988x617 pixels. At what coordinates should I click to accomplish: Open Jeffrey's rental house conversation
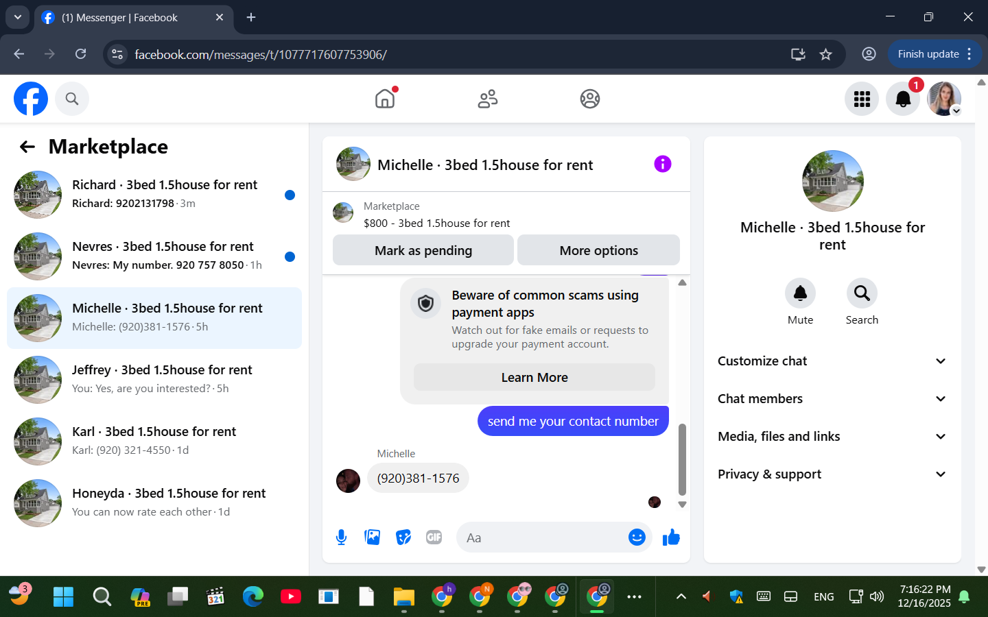(154, 380)
